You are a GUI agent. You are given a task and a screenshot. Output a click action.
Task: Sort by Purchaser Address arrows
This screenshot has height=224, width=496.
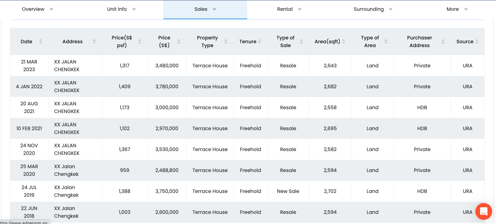pyautogui.click(x=443, y=42)
